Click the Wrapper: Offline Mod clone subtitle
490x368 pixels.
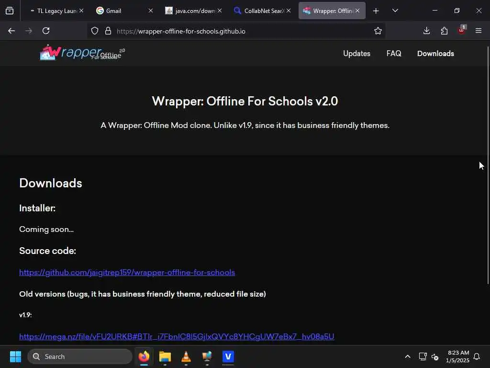click(x=245, y=125)
